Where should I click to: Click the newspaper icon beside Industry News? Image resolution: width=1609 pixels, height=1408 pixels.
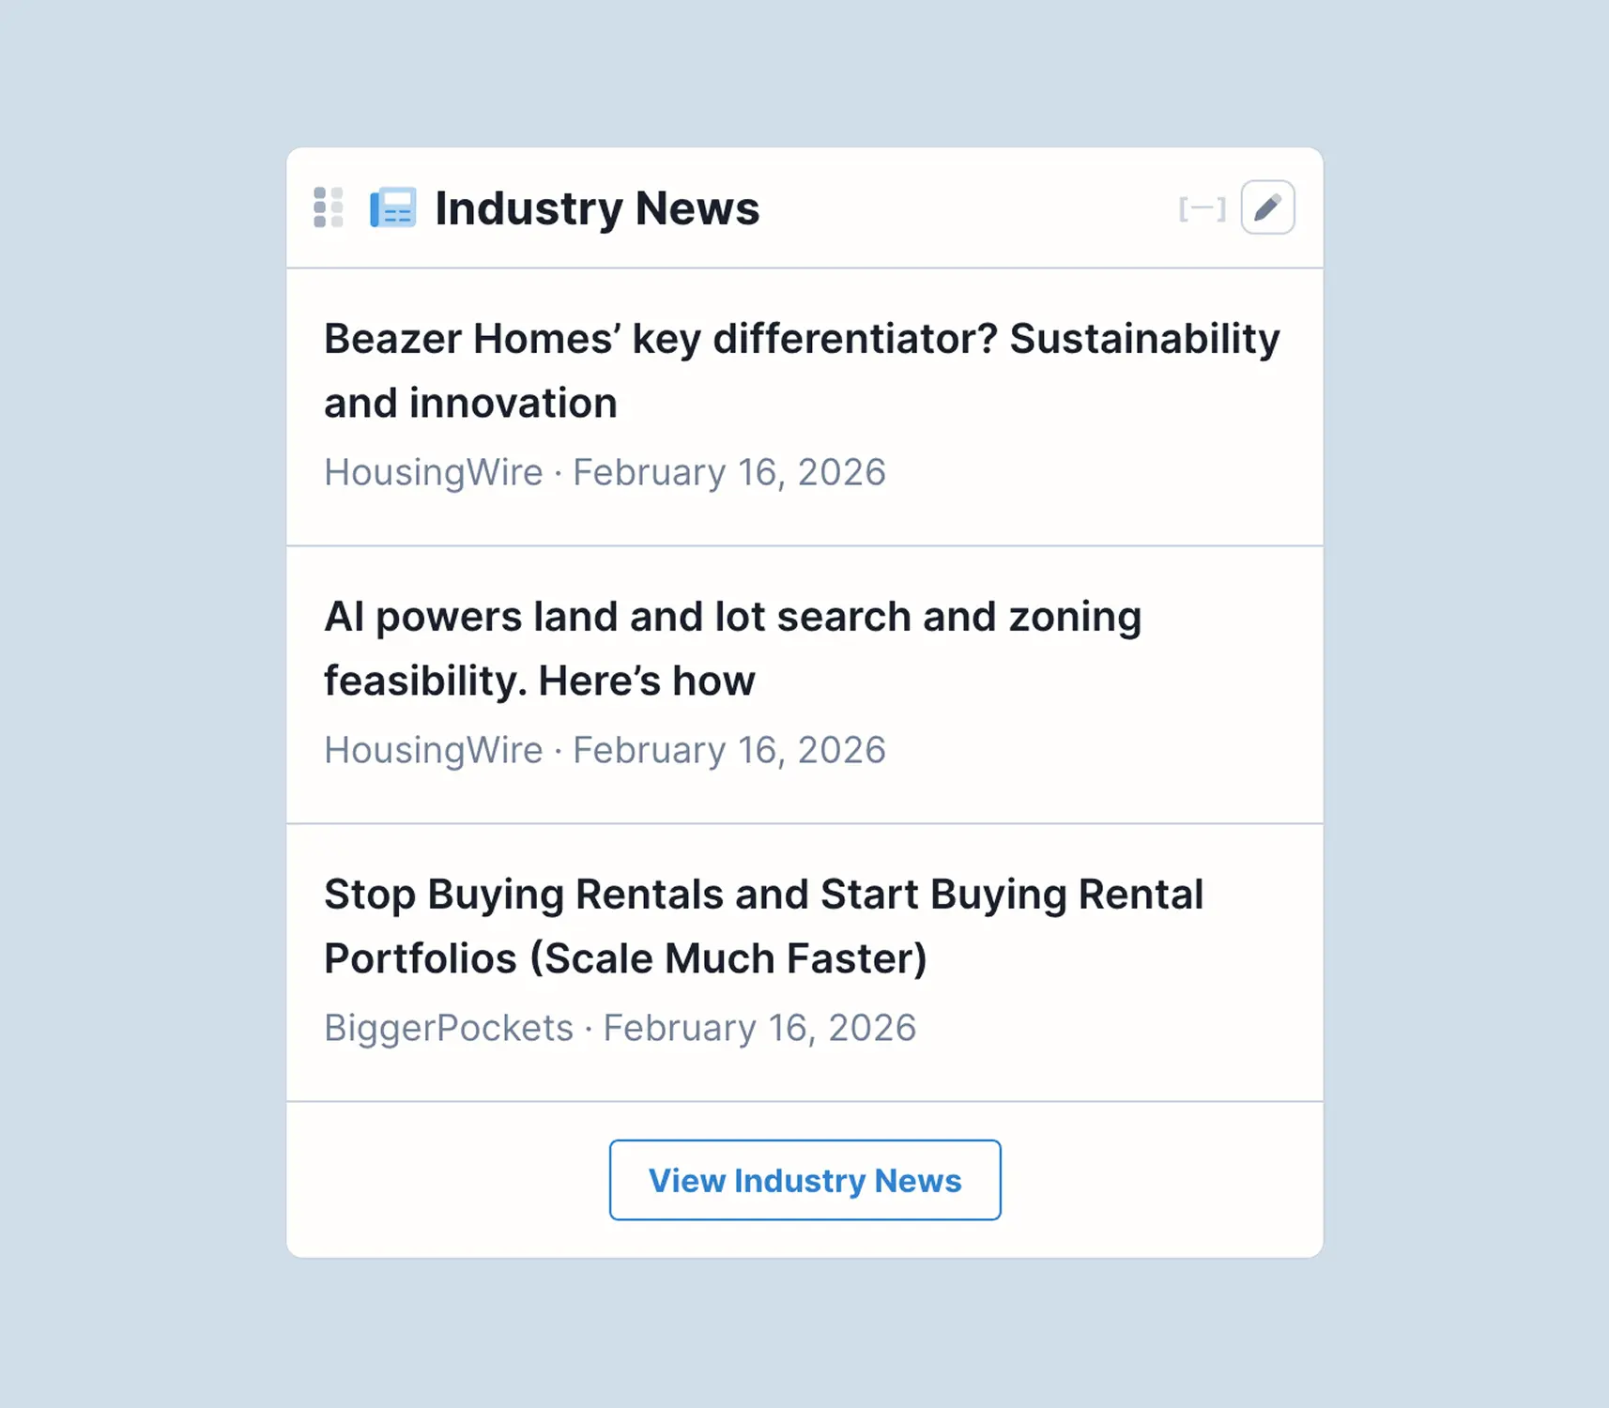pos(392,208)
